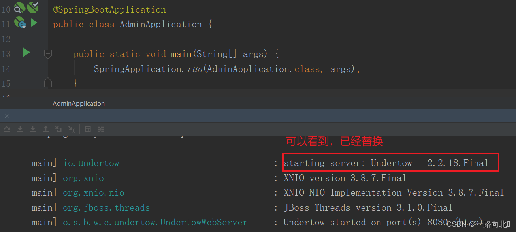Click the run method call in SpringApplication.run
The height and width of the screenshot is (232, 516).
(194, 69)
